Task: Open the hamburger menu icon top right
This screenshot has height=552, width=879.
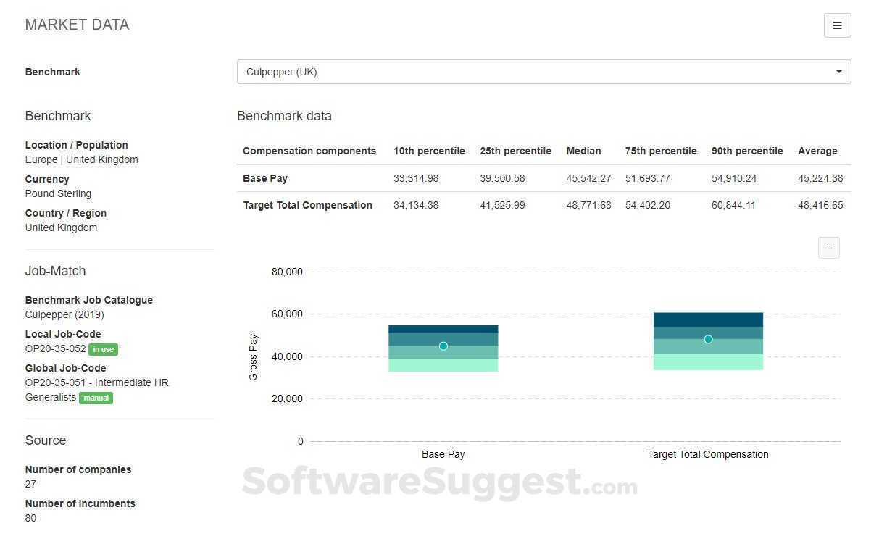Action: click(837, 25)
